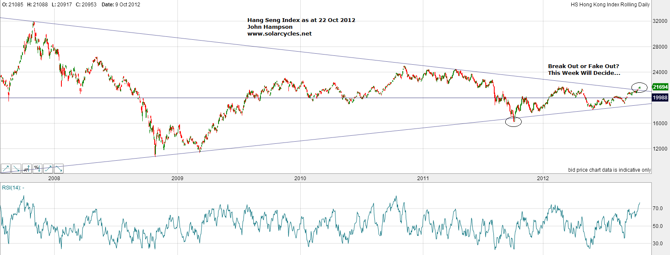Select the 2011 label on the time axis
670x255 pixels.
pos(423,178)
